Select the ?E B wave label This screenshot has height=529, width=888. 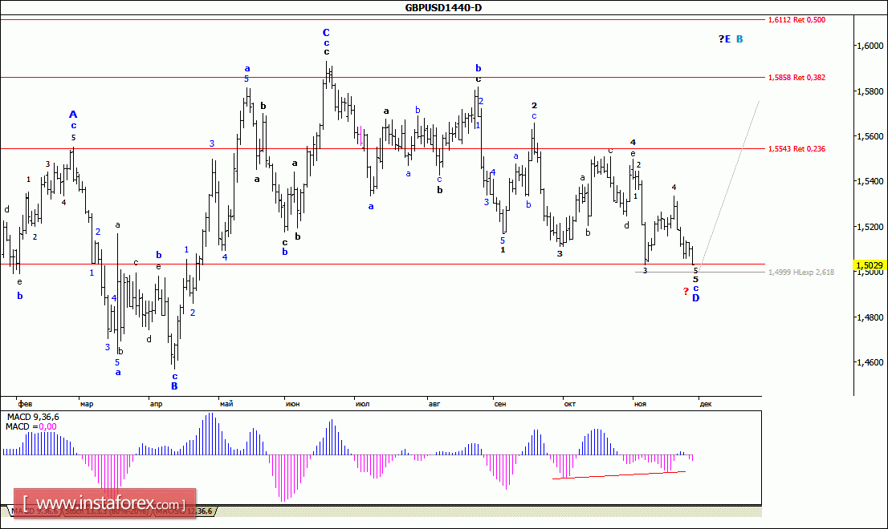tap(730, 39)
